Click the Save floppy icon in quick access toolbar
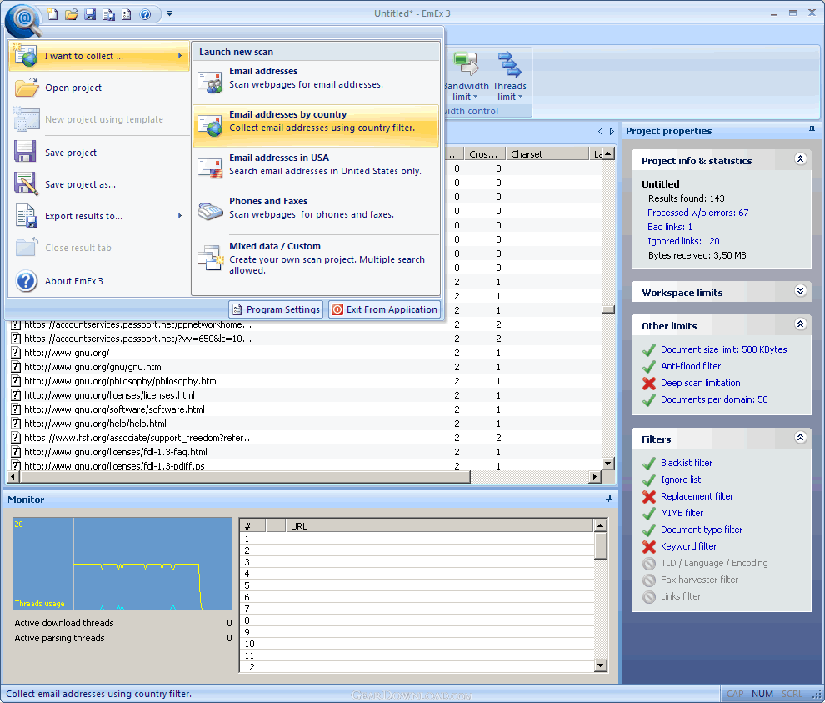Viewport: 825px width, 703px height. [x=91, y=13]
